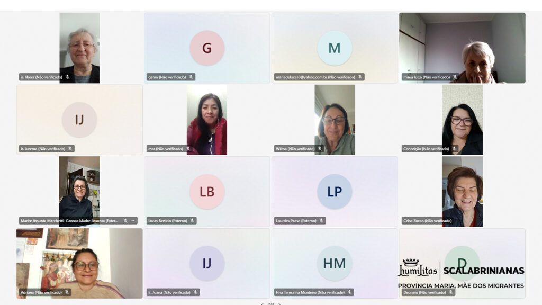Click muted mic icon on Ir. Jurema tile
Image resolution: width=542 pixels, height=305 pixels.
70,149
